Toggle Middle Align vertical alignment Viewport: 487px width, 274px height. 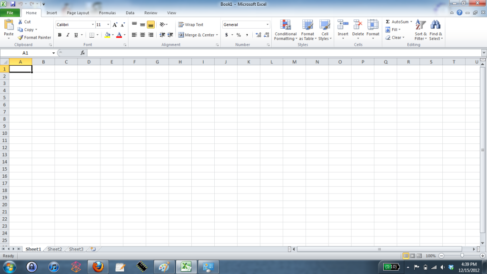[x=142, y=25]
